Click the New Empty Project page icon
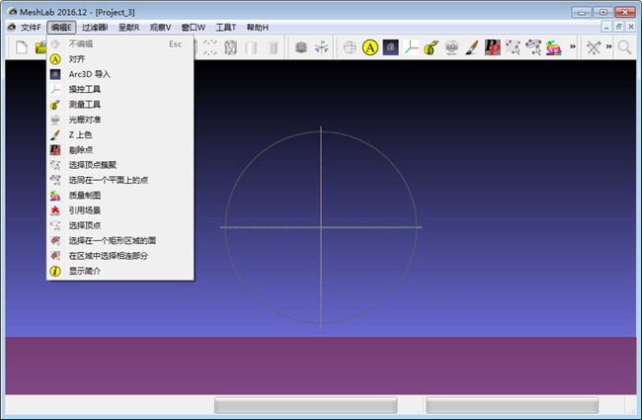The height and width of the screenshot is (420, 642). pyautogui.click(x=22, y=47)
